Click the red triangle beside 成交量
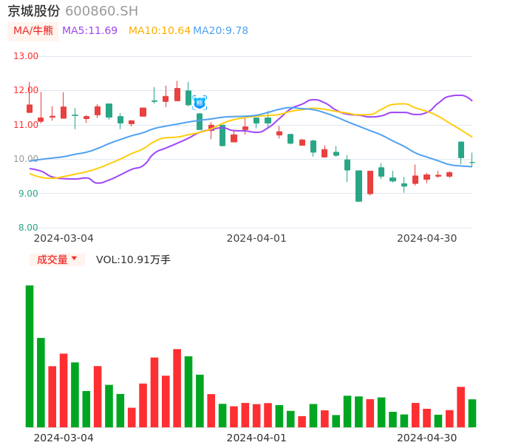This screenshot has width=507, height=448. 74,259
